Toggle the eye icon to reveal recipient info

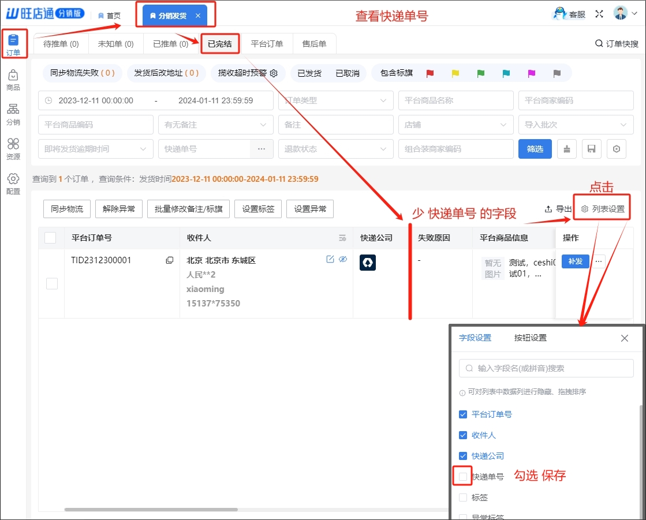[343, 260]
